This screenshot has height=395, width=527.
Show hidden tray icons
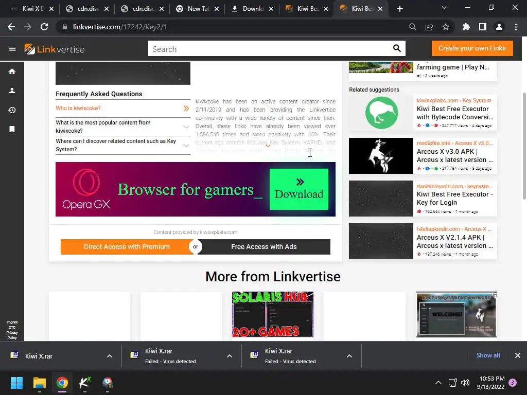(x=438, y=383)
